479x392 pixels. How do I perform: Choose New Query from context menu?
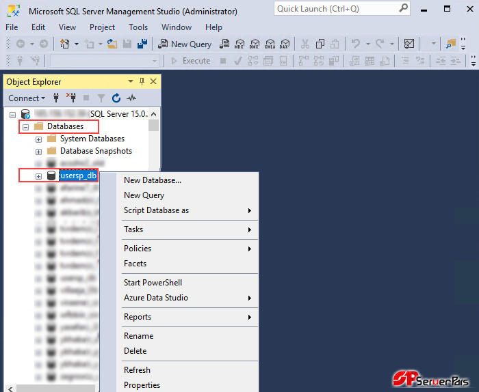pos(187,195)
